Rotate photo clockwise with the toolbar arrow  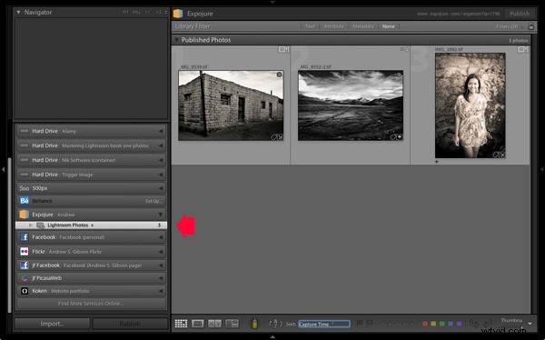pyautogui.click(x=488, y=324)
